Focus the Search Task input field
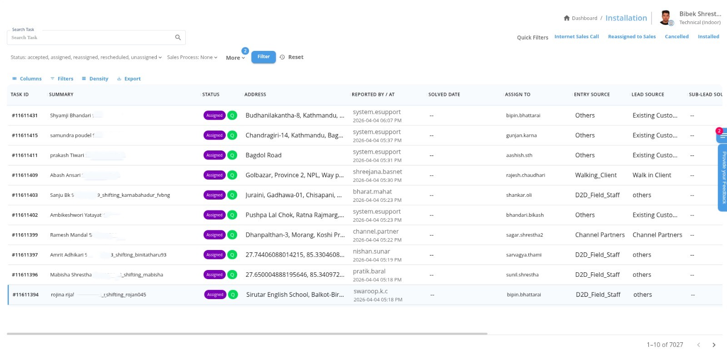This screenshot has height=350, width=727. pyautogui.click(x=91, y=38)
